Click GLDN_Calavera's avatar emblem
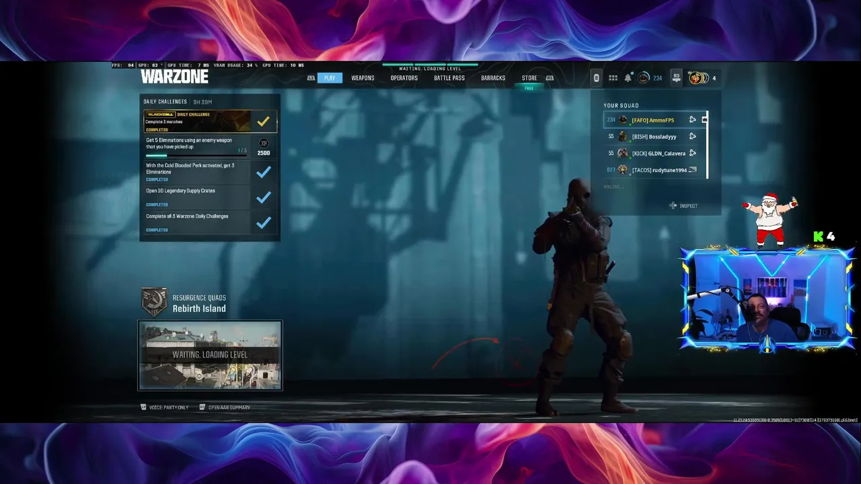Image resolution: width=861 pixels, height=484 pixels. click(x=623, y=153)
